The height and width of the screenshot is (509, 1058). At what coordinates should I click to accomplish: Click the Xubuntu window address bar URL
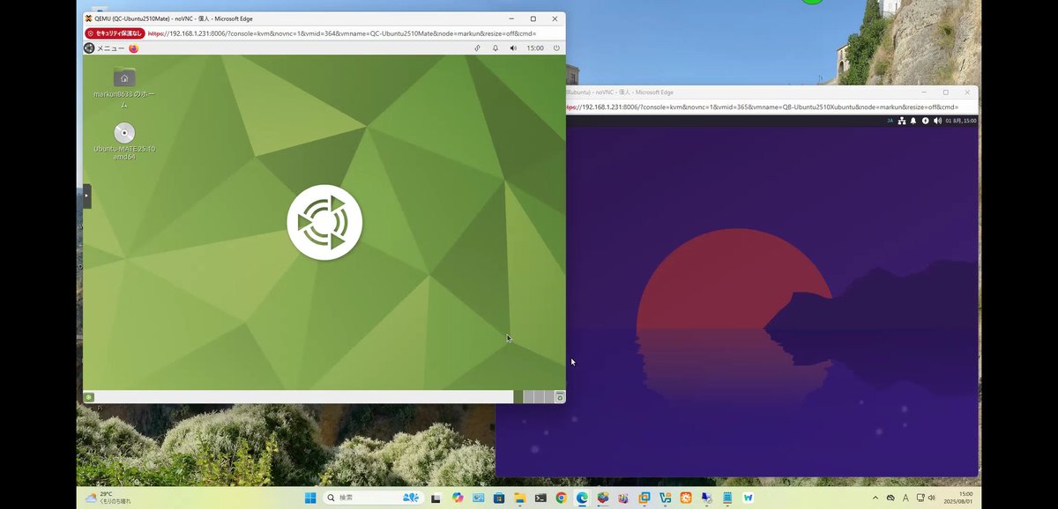[x=763, y=107]
